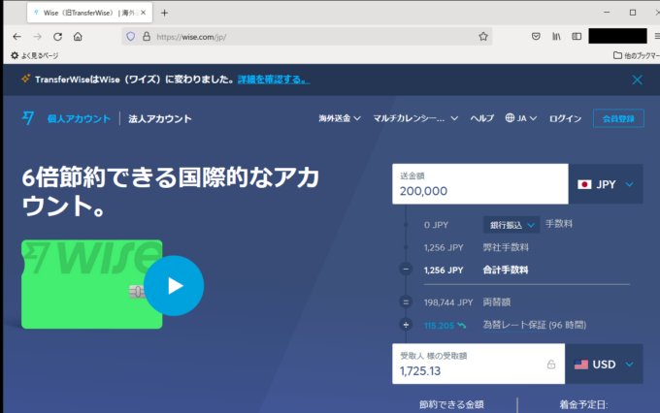This screenshot has width=660, height=413.
Task: Click the ログイン link
Action: tap(565, 118)
